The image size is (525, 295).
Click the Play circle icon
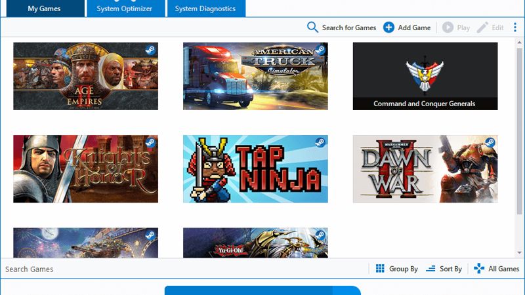[448, 28]
